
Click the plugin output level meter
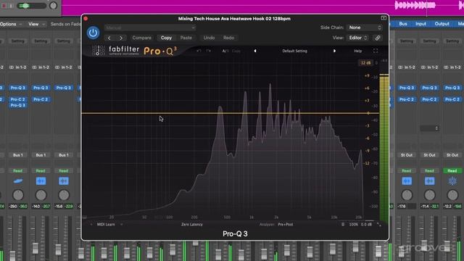[384, 147]
